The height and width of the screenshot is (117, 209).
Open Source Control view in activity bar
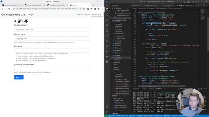(x=107, y=20)
